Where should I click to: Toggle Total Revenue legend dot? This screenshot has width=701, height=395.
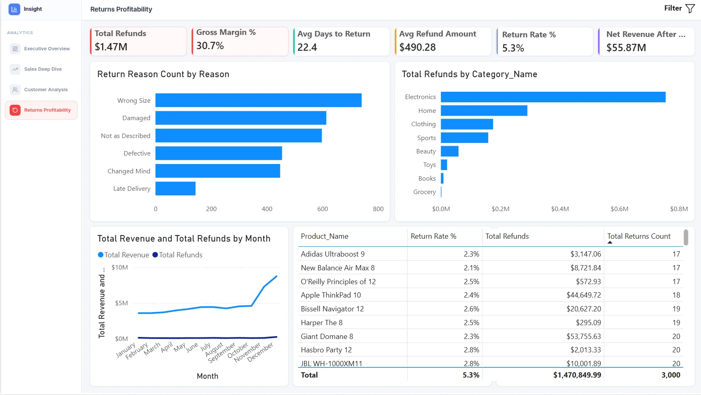tap(101, 255)
